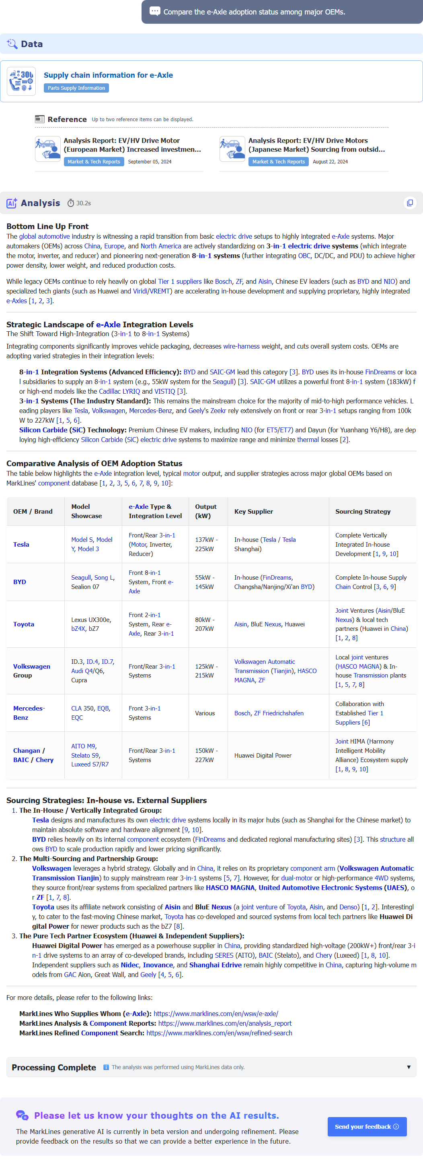Click the Viridi/VREMT link
This screenshot has width=423, height=1167.
(x=151, y=291)
